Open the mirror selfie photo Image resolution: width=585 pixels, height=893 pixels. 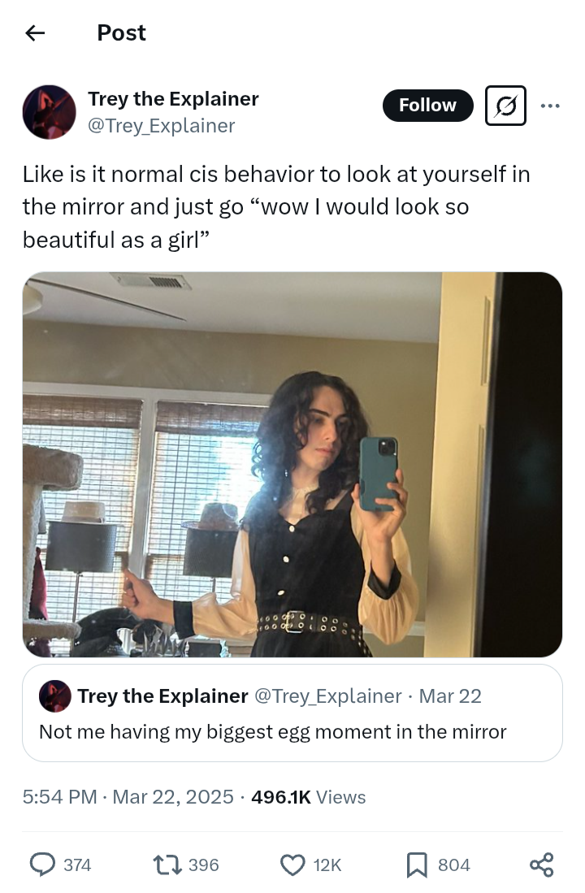[x=292, y=464]
